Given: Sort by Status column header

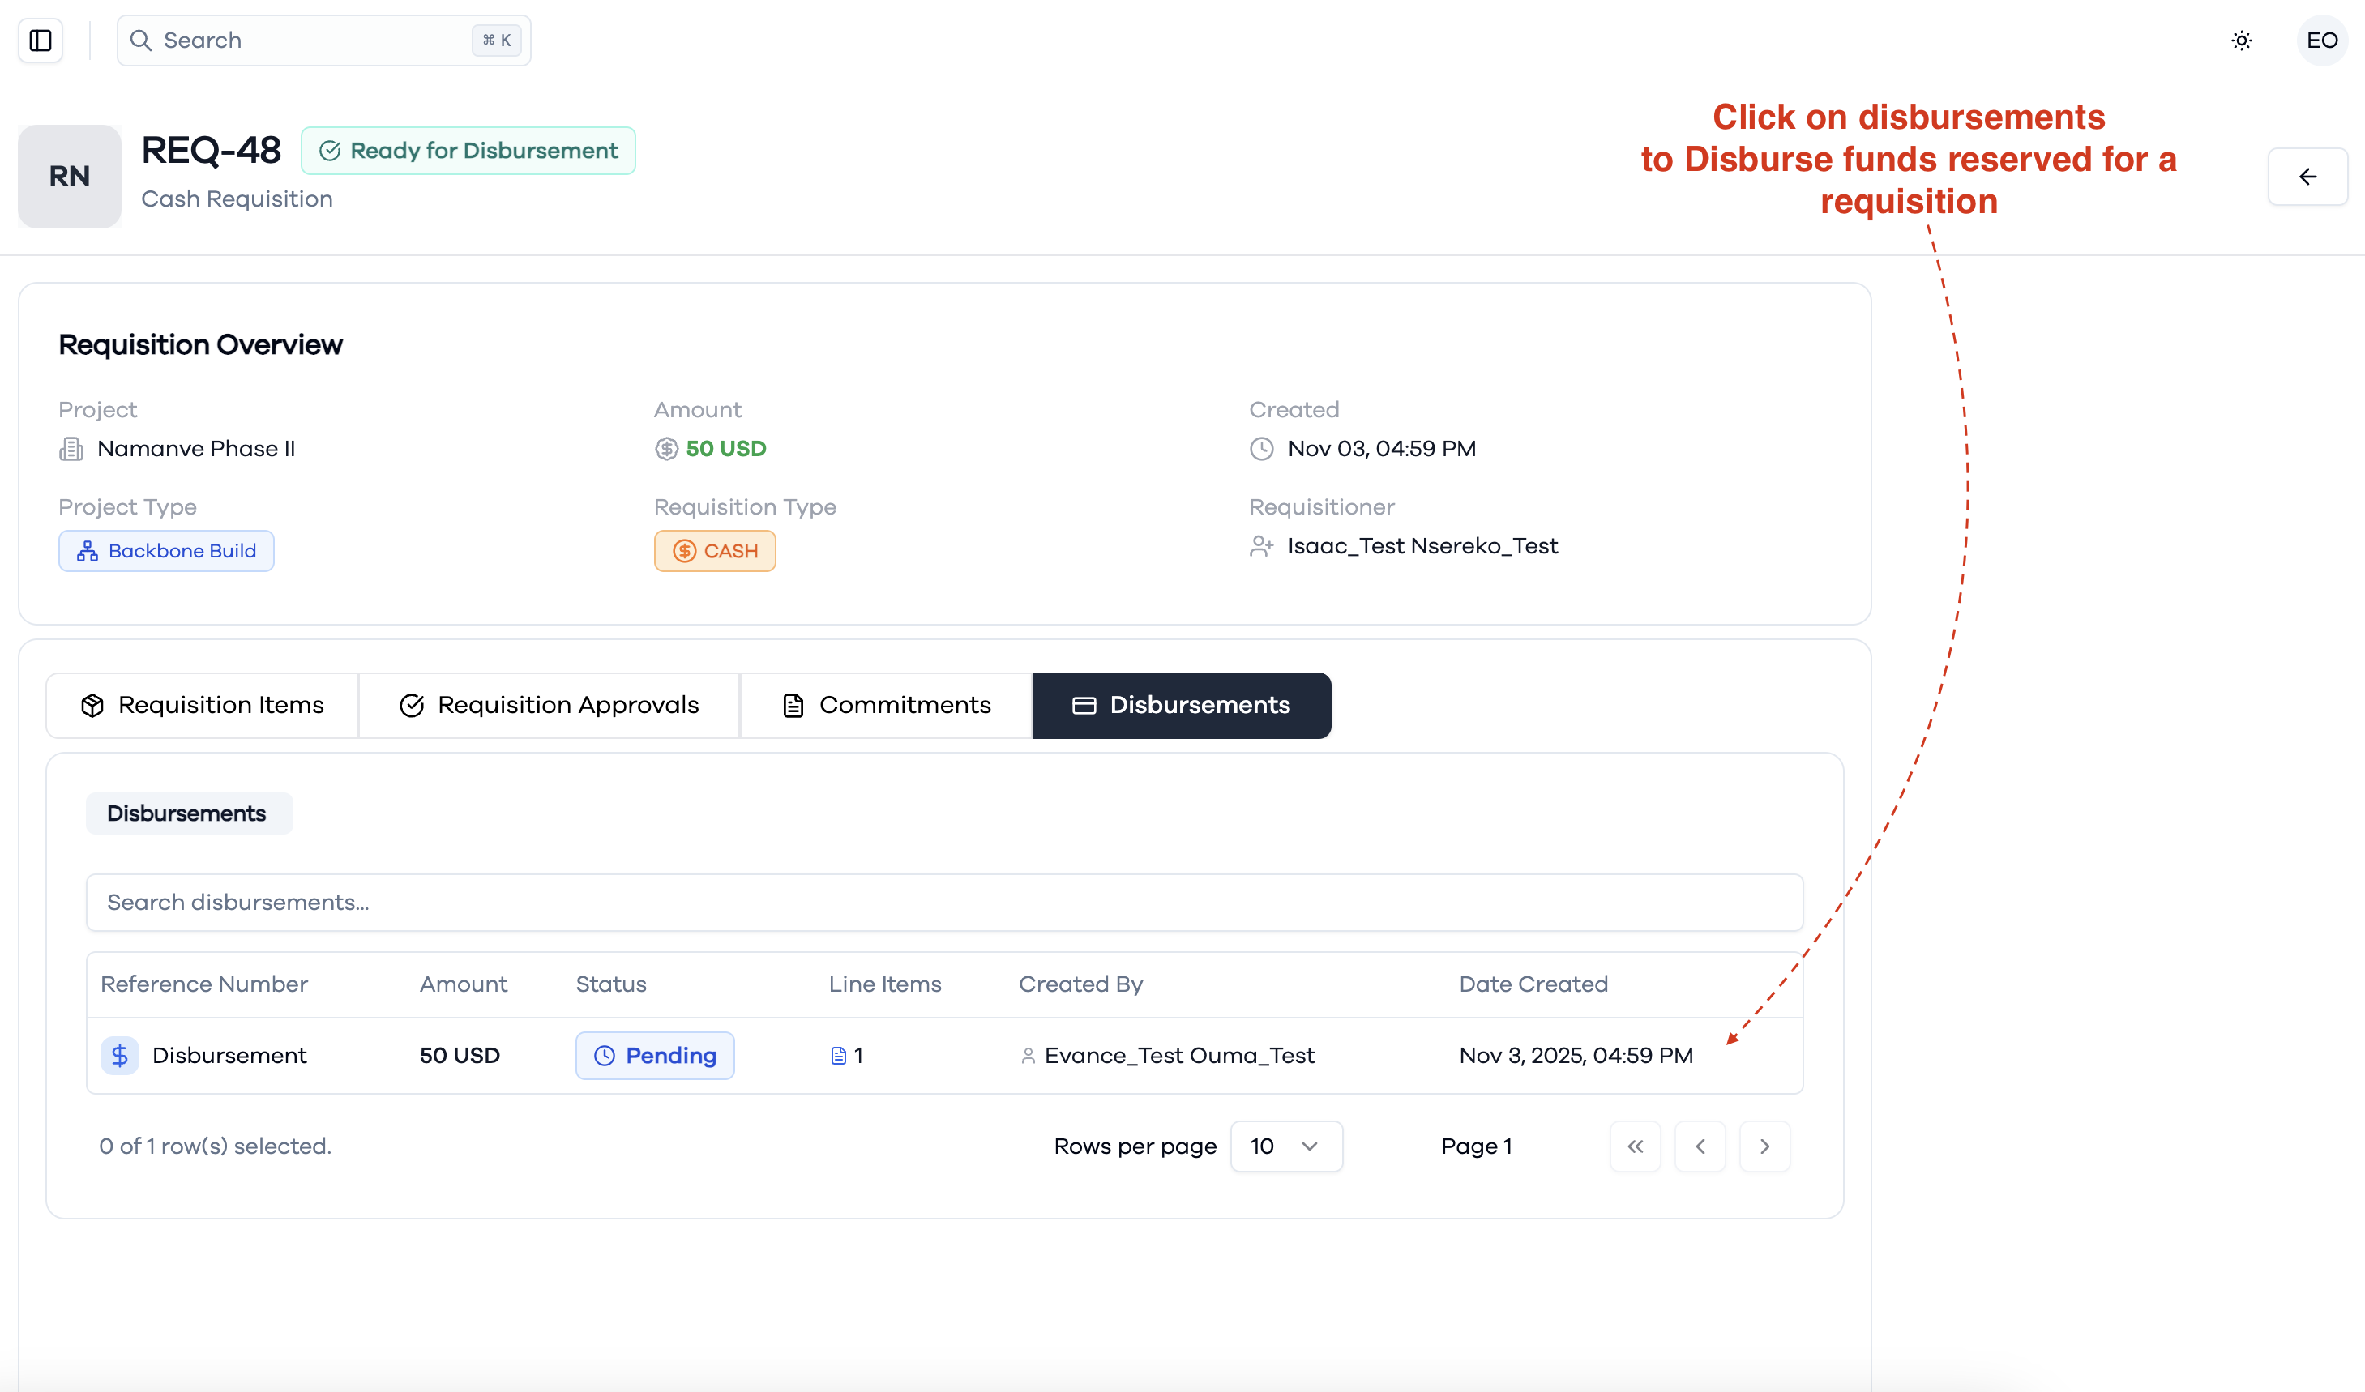Looking at the screenshot, I should click(611, 984).
